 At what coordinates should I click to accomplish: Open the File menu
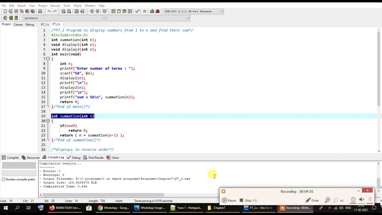coord(4,6)
